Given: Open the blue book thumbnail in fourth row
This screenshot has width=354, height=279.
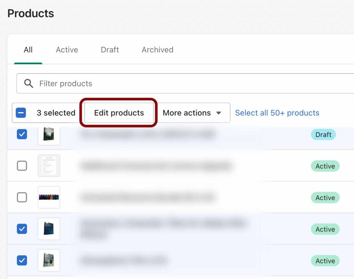Looking at the screenshot, I should click(49, 229).
